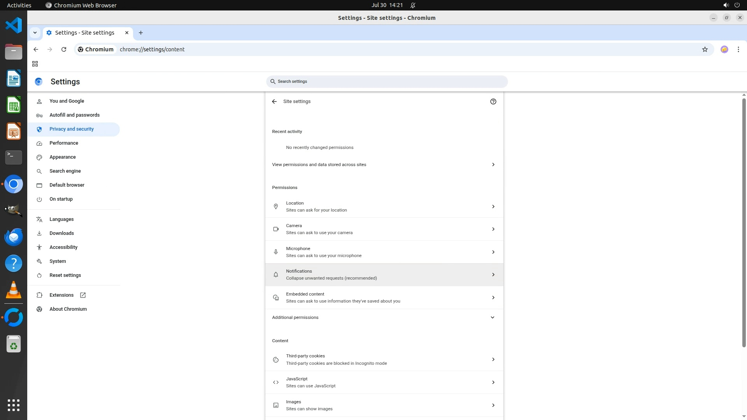Open the apps grid in the bookmarks bar
The width and height of the screenshot is (747, 420).
pyautogui.click(x=35, y=64)
